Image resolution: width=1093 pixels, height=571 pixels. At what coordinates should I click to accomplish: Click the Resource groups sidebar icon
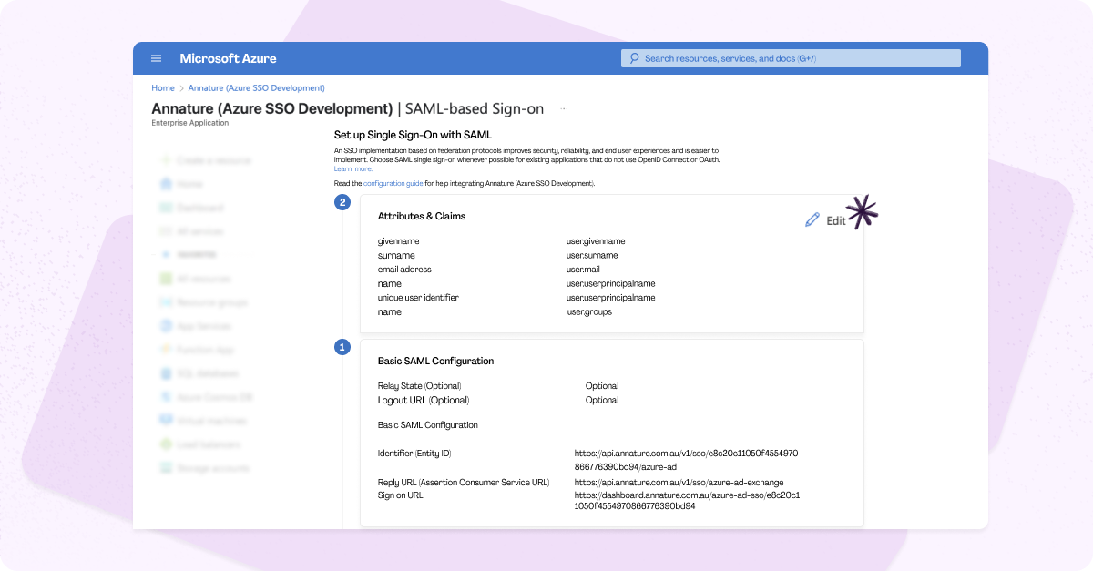166,302
